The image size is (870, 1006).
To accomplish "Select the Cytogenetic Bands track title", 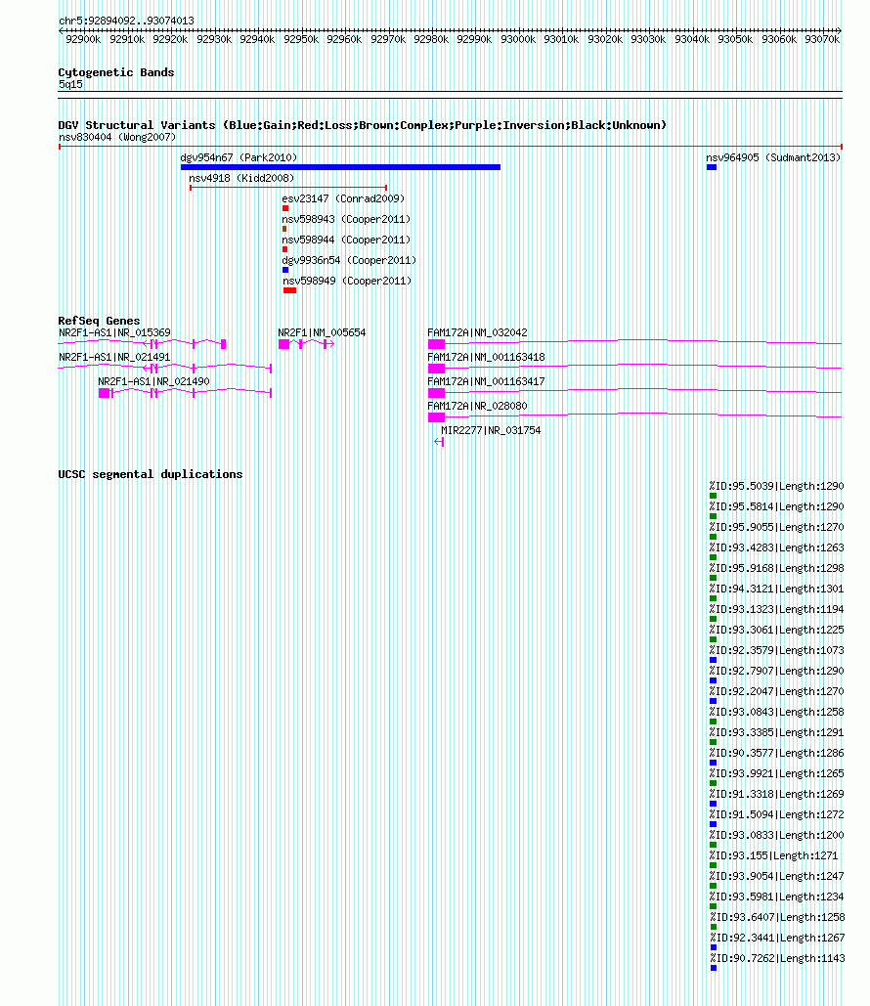I will (x=116, y=72).
